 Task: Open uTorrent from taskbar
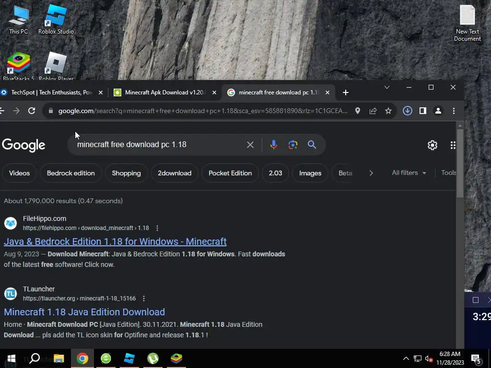pyautogui.click(x=153, y=358)
